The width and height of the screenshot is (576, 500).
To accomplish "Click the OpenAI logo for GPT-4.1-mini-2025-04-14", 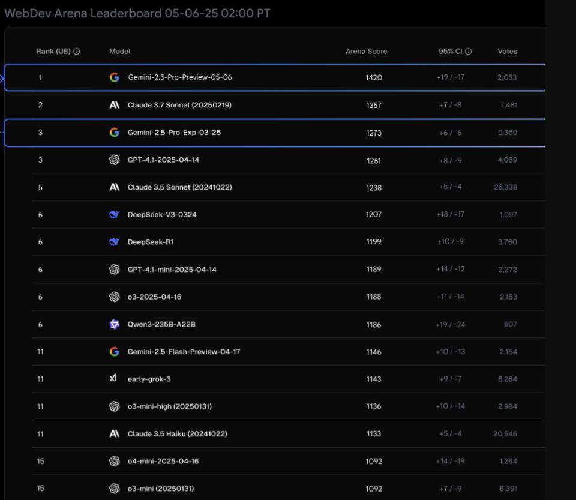I will [x=114, y=270].
